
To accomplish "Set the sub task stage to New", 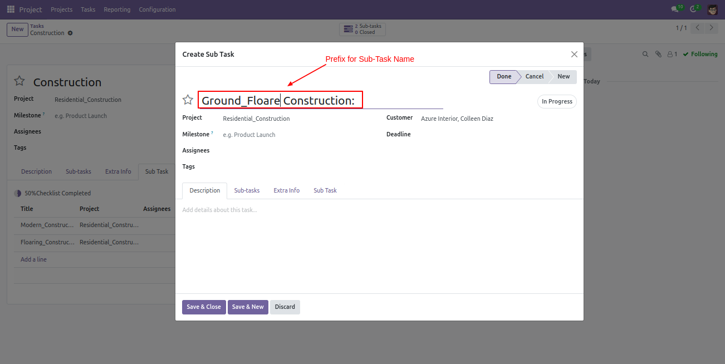I will (x=564, y=77).
